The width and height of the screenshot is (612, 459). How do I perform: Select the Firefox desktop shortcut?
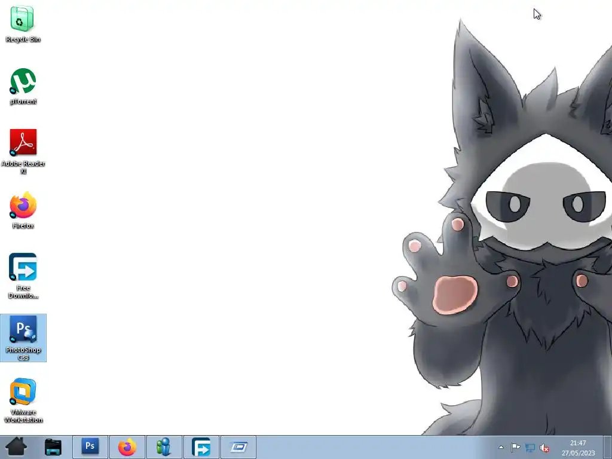coord(23,210)
